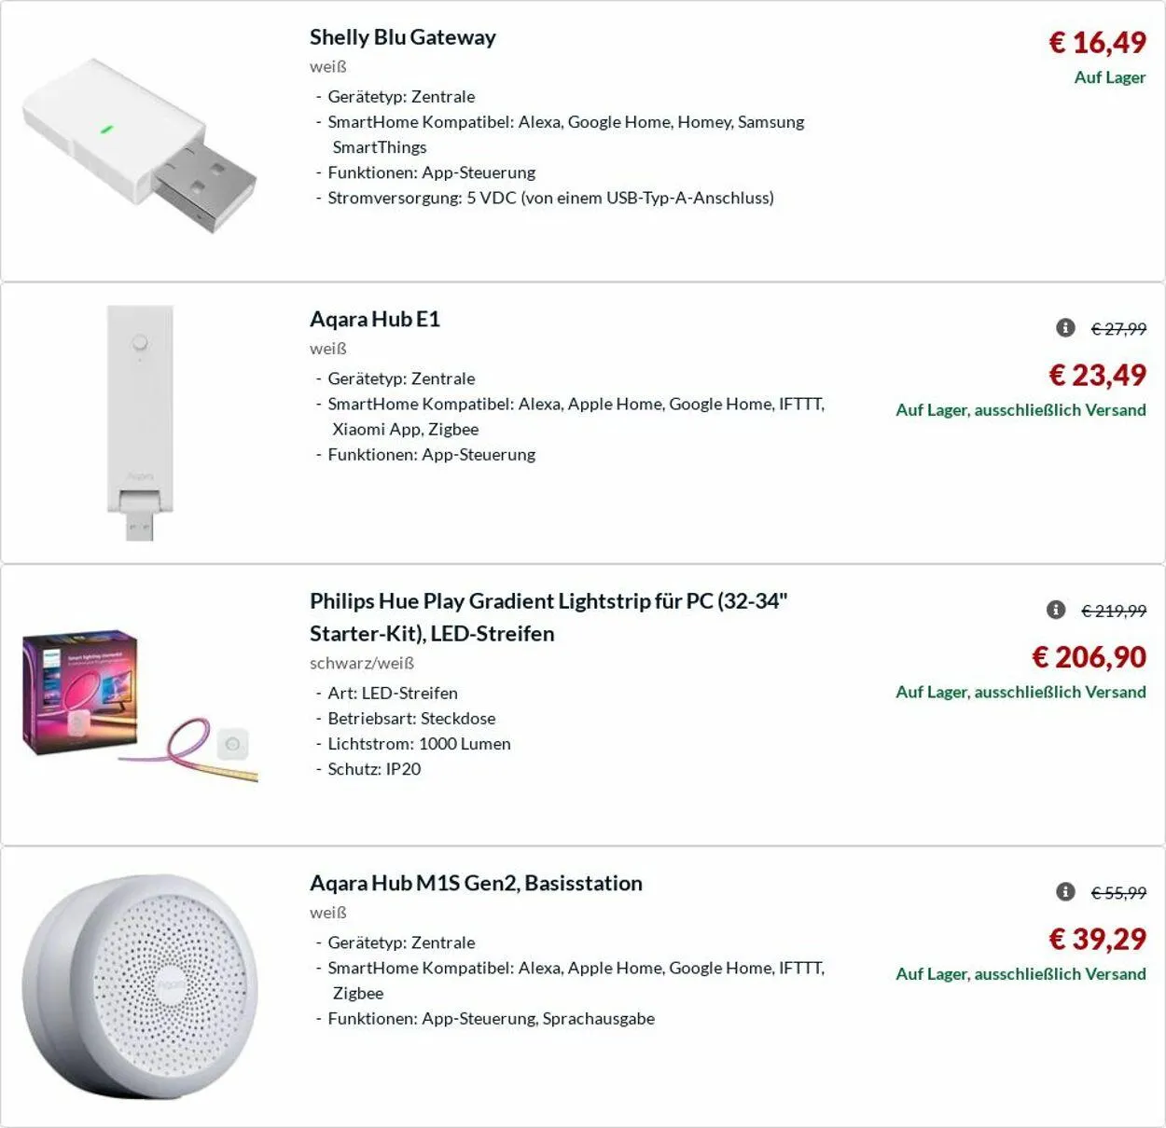The height and width of the screenshot is (1128, 1166).
Task: Click the crossed-out € 219,99 price
Action: pos(1114,611)
